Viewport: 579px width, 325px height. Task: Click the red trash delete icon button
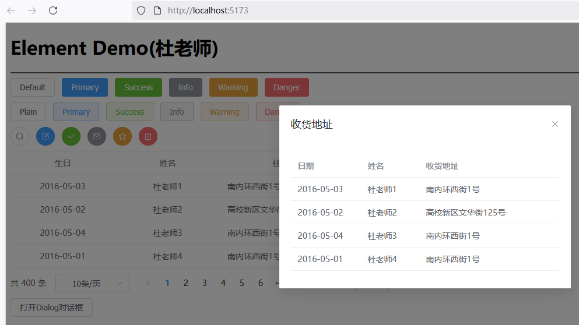coord(148,136)
